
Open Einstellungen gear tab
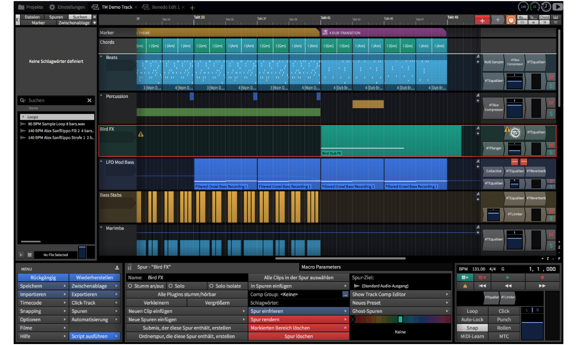point(67,7)
